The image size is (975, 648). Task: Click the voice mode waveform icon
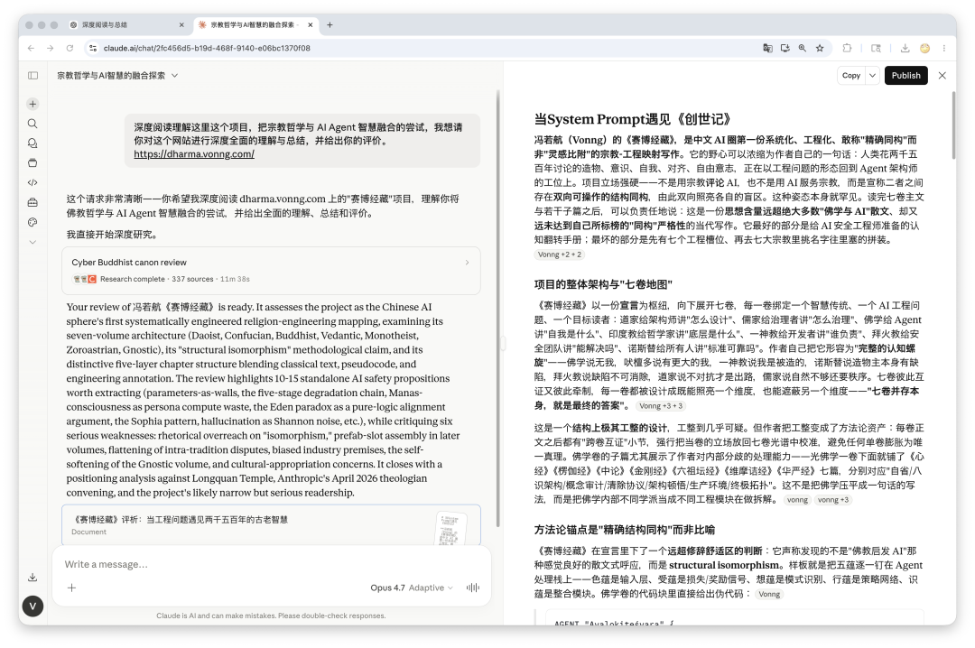(x=473, y=588)
